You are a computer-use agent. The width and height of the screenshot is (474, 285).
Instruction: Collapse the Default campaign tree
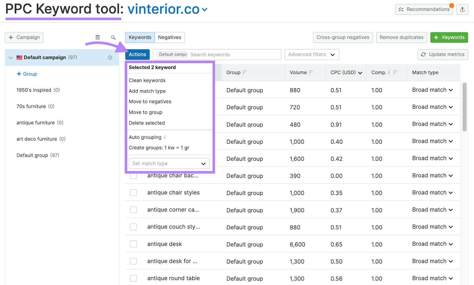point(11,58)
